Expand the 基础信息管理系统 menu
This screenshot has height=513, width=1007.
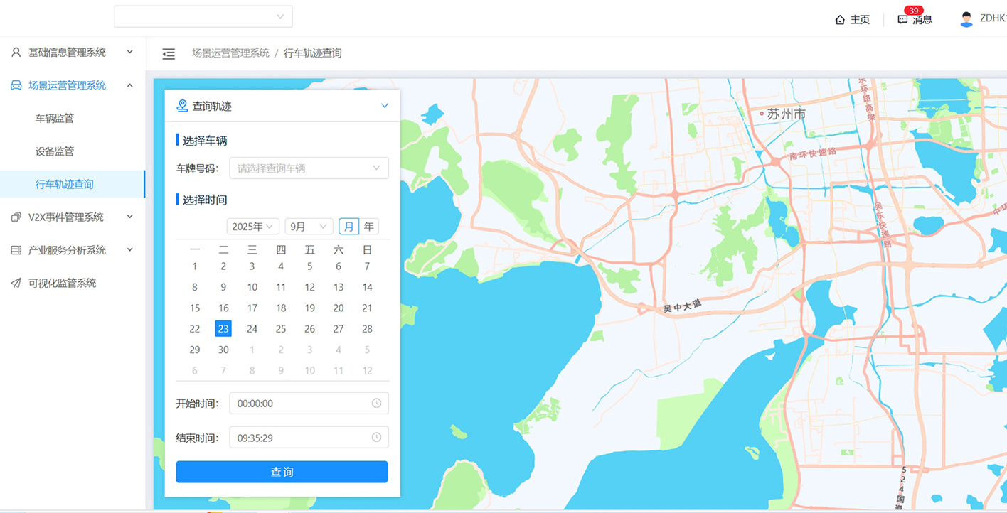(x=67, y=53)
